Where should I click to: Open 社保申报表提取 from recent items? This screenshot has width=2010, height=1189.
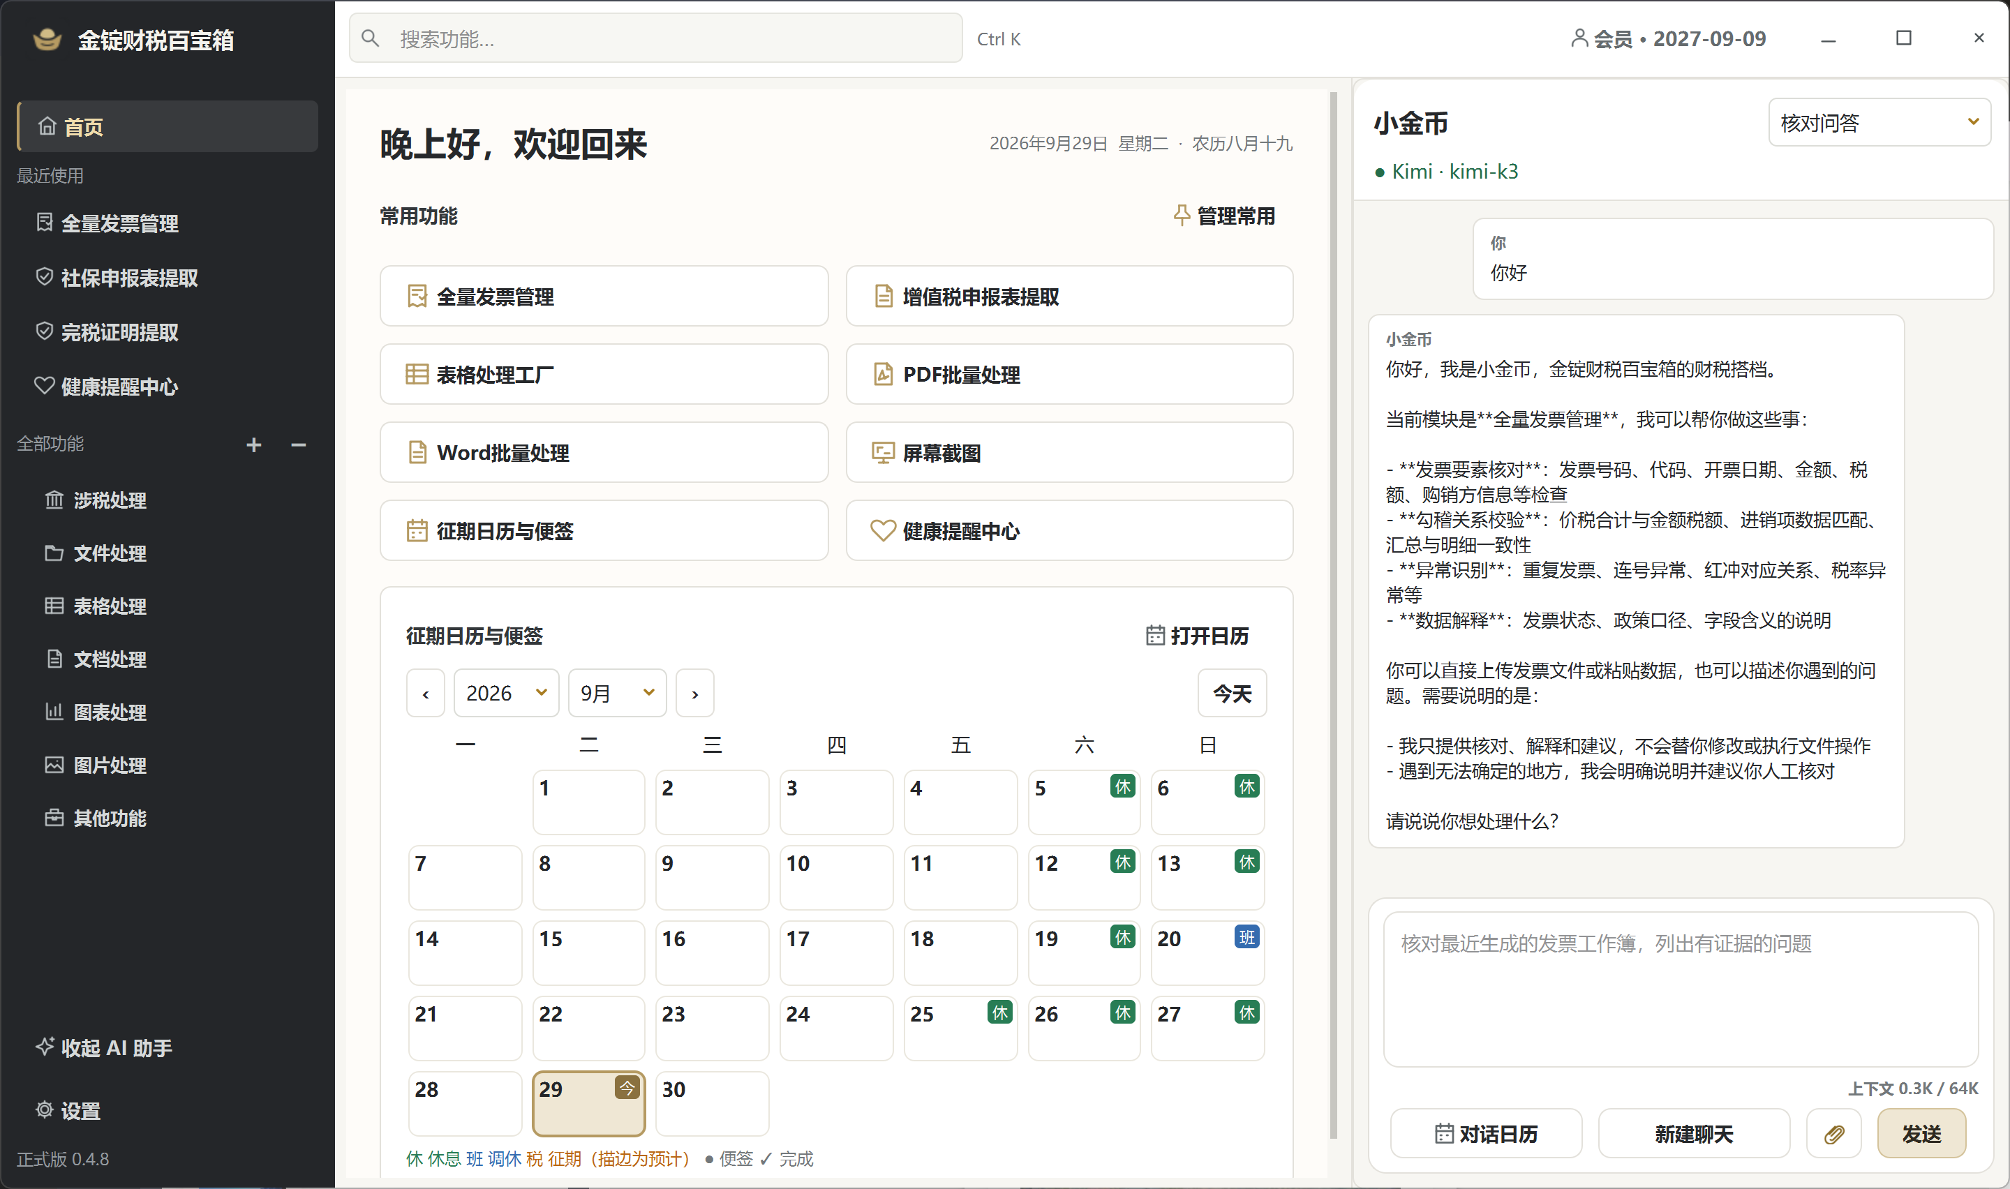167,278
